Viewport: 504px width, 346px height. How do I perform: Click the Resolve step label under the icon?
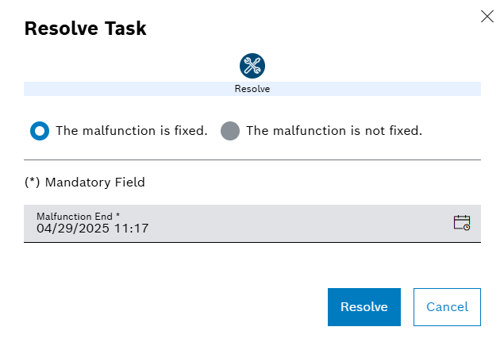(x=252, y=89)
